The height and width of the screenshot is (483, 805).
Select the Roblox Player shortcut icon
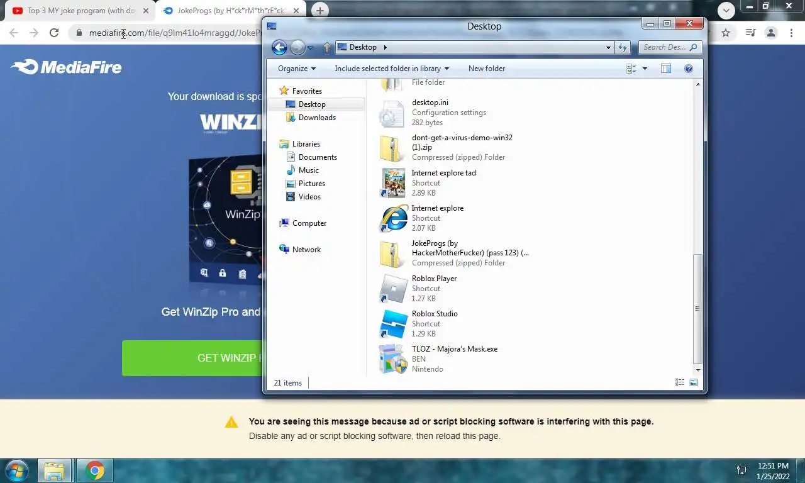point(394,289)
